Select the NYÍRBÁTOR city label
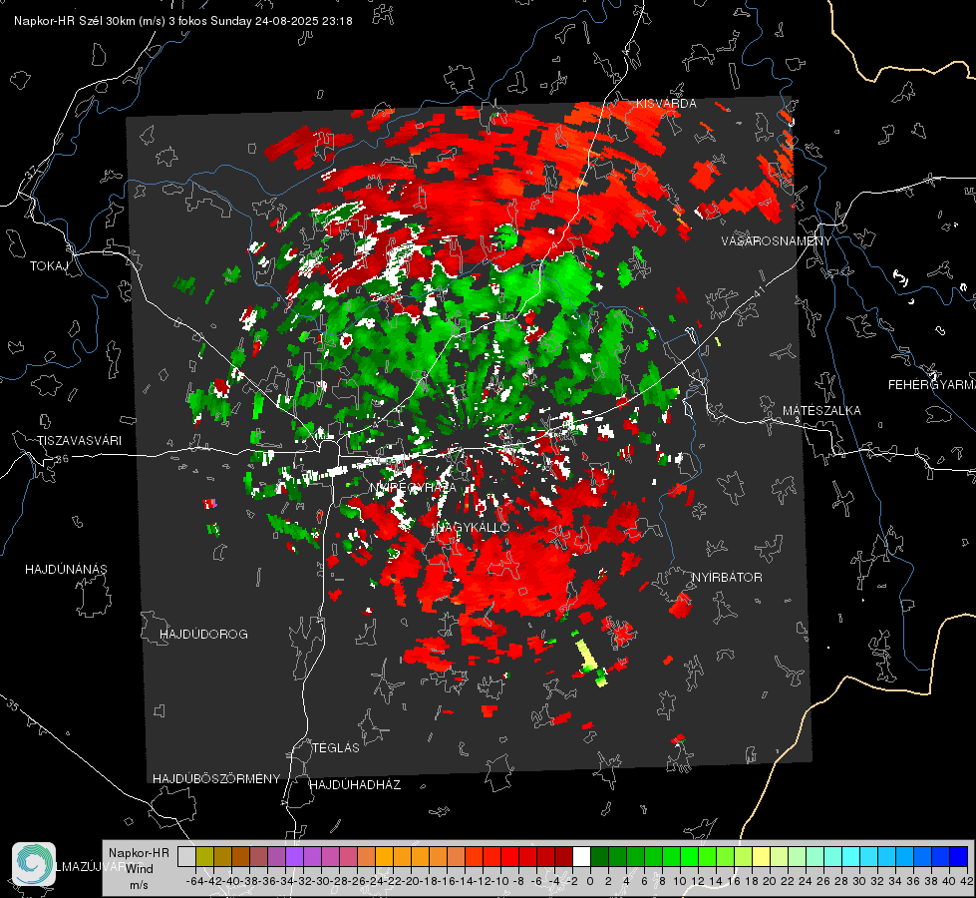The width and height of the screenshot is (976, 898). [727, 578]
